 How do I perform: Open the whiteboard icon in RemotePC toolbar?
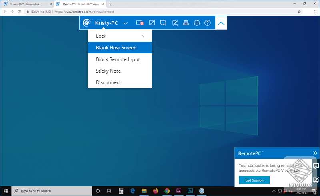tap(175, 23)
